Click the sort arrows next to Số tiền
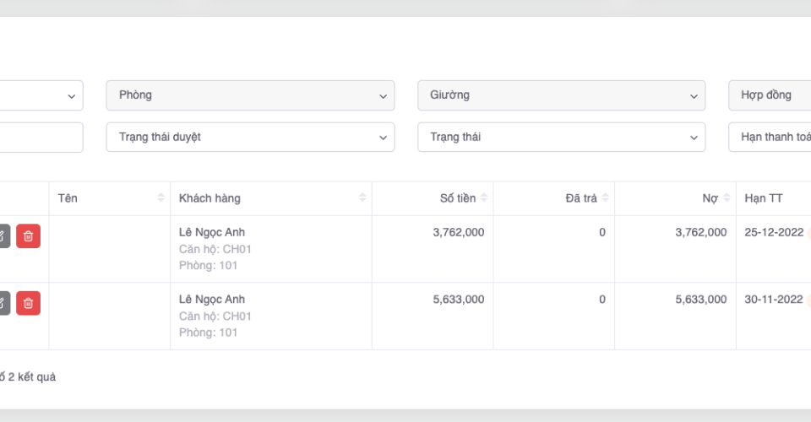 484,198
